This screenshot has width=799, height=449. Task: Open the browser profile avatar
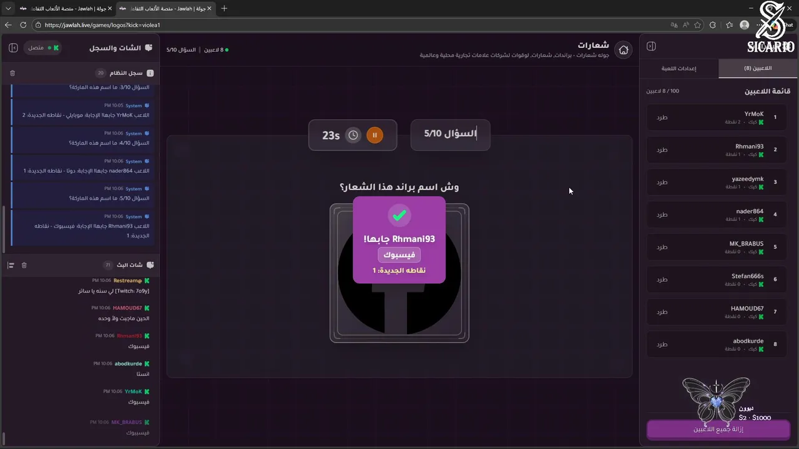click(x=744, y=25)
